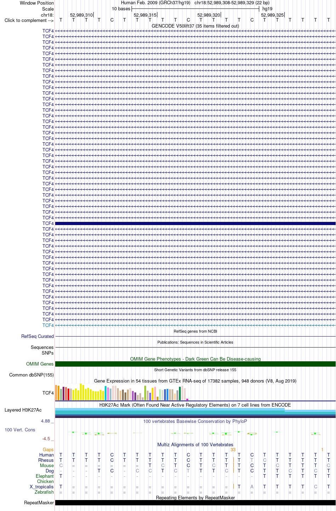
Task: Click the 'Dog' alignment row label
Action: pyautogui.click(x=50, y=471)
